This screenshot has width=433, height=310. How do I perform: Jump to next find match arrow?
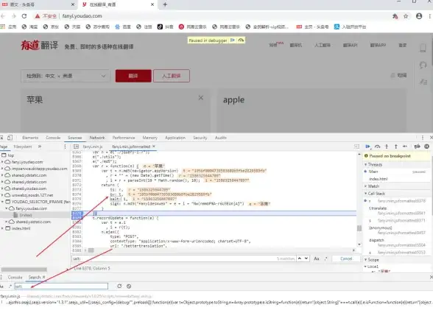pos(306,258)
